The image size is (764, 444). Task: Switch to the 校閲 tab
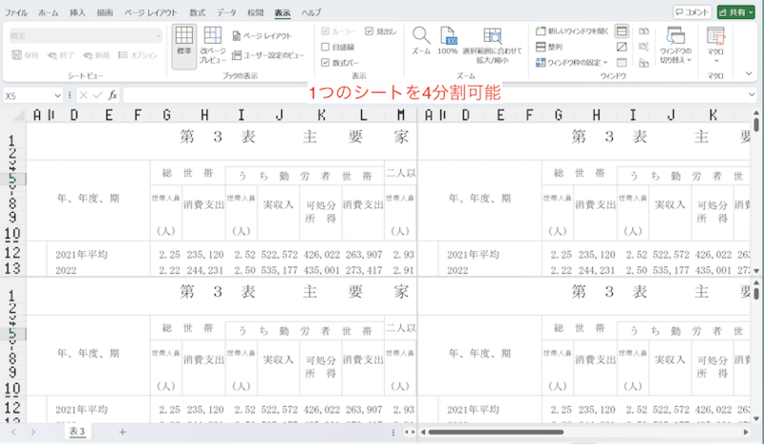(255, 12)
